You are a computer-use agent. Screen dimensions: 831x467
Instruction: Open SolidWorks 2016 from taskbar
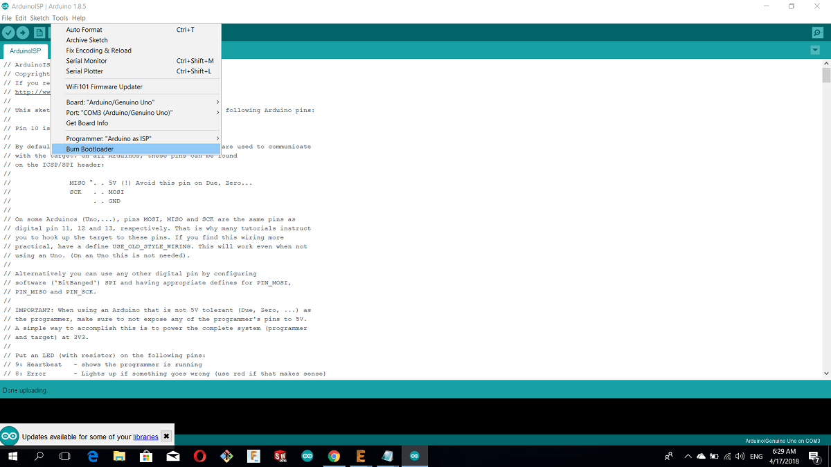(x=280, y=456)
